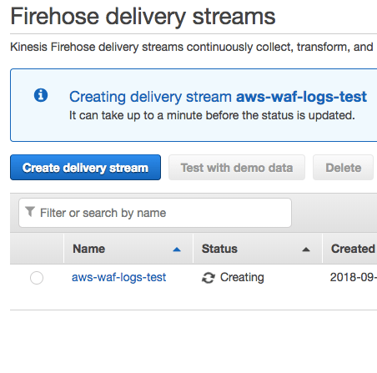Open the aws-waf-logs-test link in the table
The height and width of the screenshot is (373, 377).
click(118, 277)
